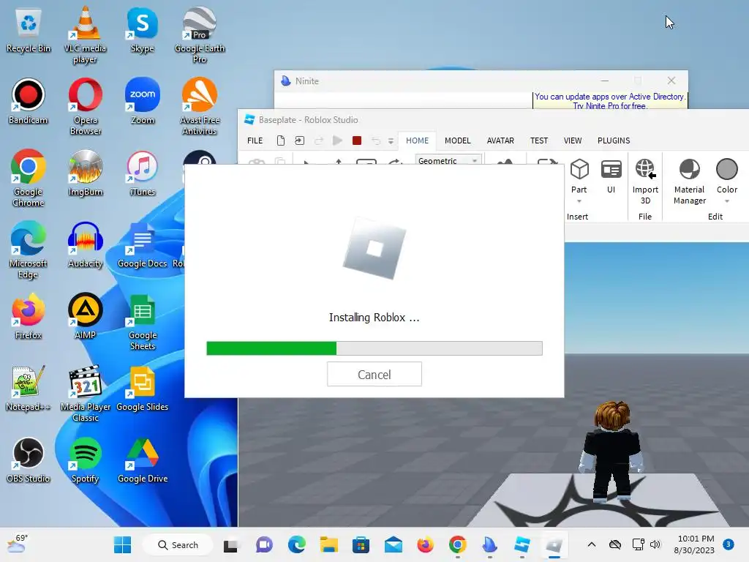The image size is (749, 562).
Task: Open Opera Browser desktop shortcut
Action: click(85, 106)
